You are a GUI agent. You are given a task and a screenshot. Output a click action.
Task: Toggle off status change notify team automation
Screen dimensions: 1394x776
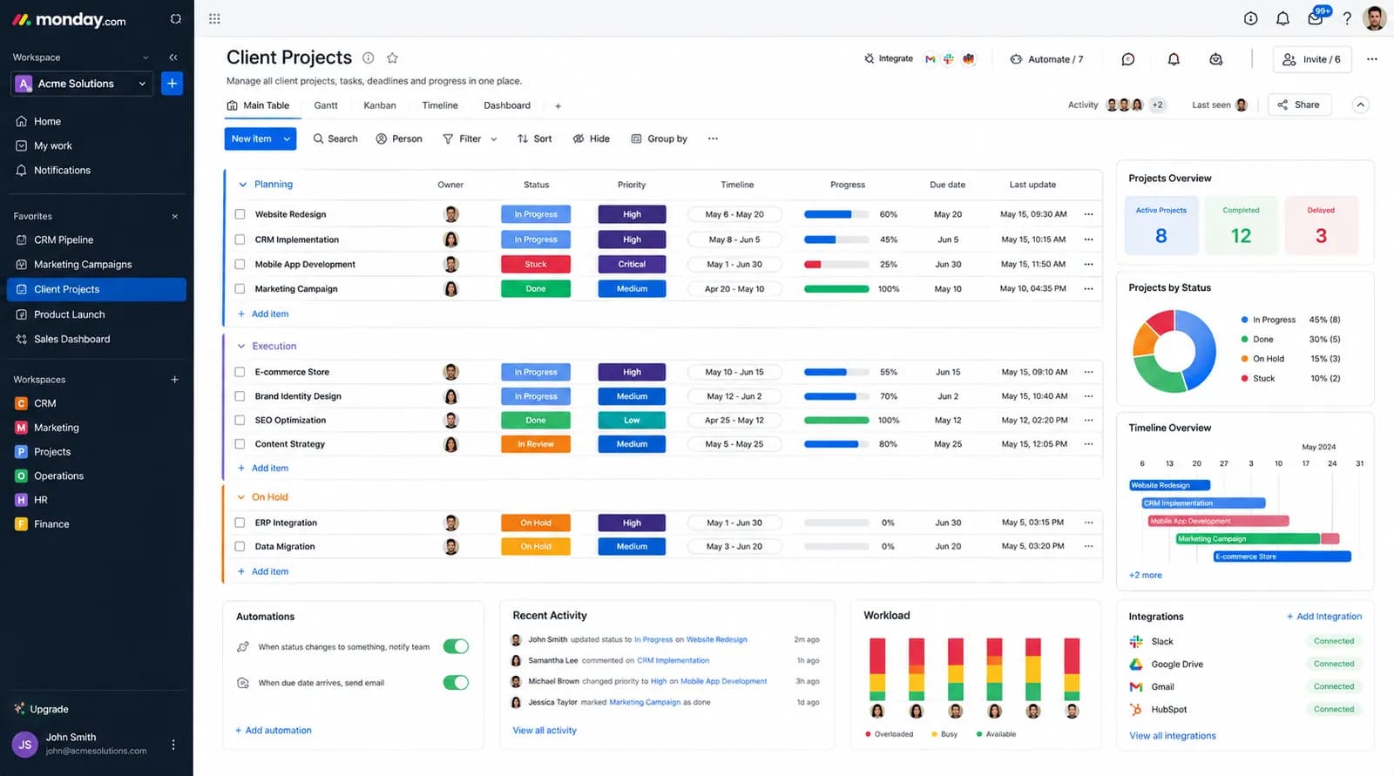[x=456, y=646]
